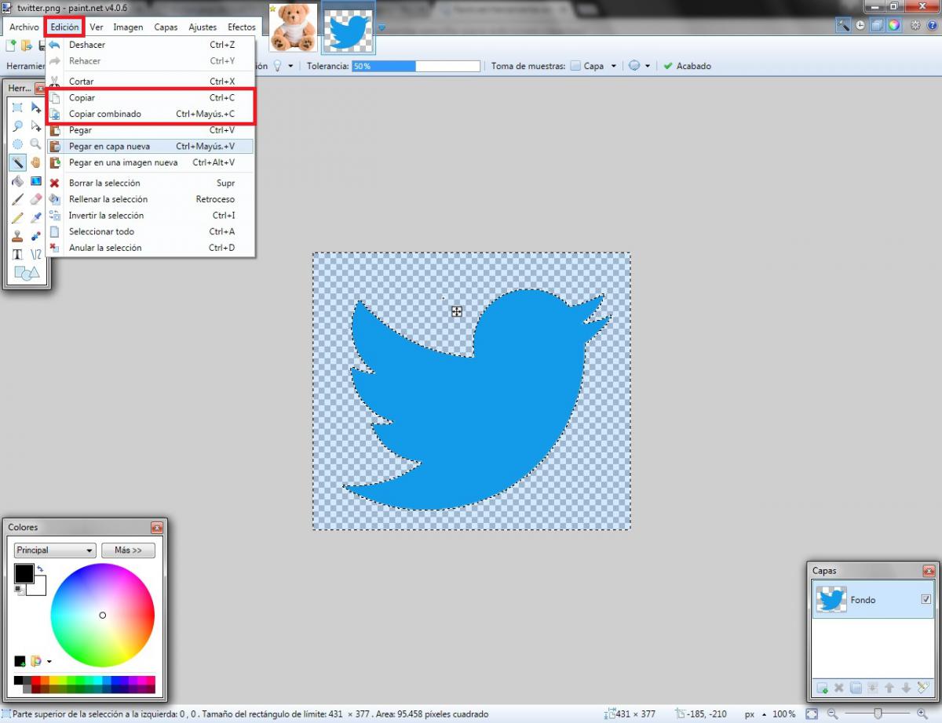Open layer properties in Capas panel
This screenshot has width=942, height=723.
pyautogui.click(x=922, y=688)
